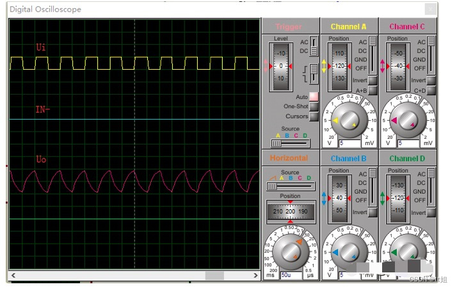Image resolution: width=457 pixels, height=289 pixels.
Task: Enable Trigger Auto mode
Action: pos(314,97)
